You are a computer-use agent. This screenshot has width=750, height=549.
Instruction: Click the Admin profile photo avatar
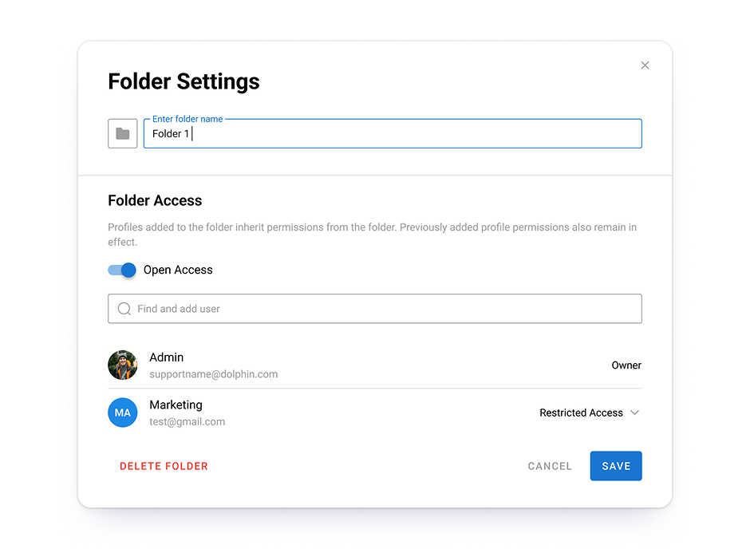pos(123,365)
